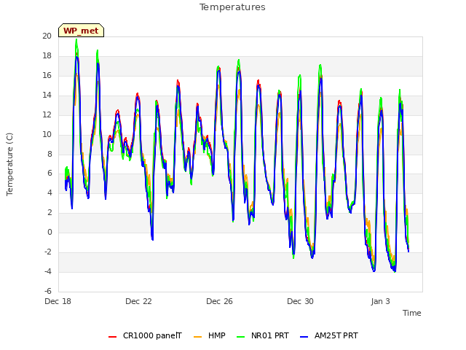Click the 2 y-axis tick label
The height and width of the screenshot is (350, 466).
[x=50, y=212]
